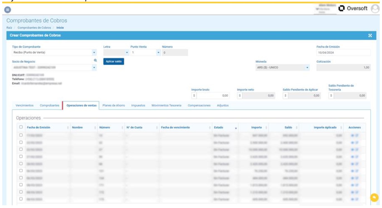Go to the Impuestos tab
This screenshot has width=382, height=208.
coord(138,106)
